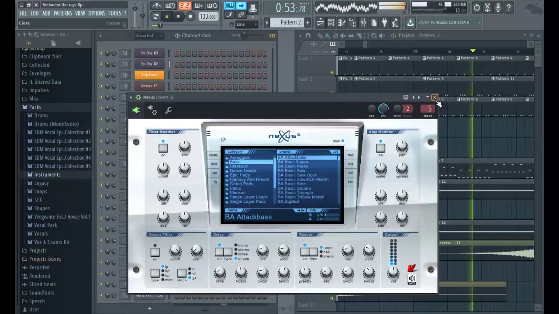Click the download content library icon
The image size is (559, 314).
point(410,23)
